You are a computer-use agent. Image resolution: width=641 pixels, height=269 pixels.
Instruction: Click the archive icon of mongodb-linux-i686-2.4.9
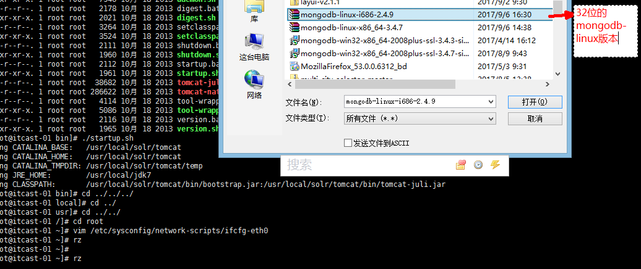[294, 15]
